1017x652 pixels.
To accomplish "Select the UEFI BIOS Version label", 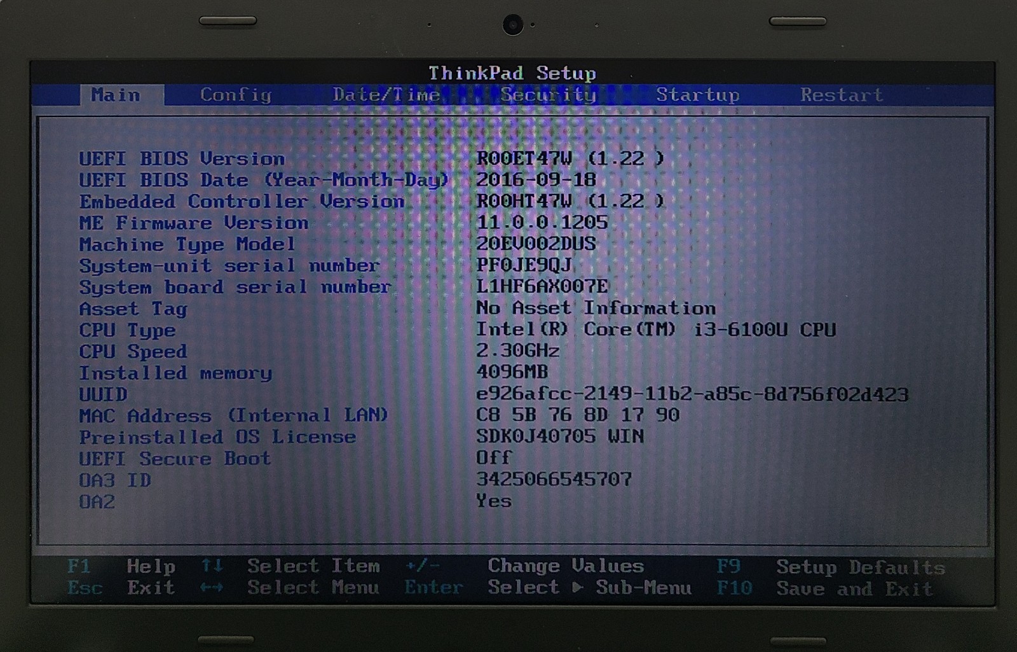I will tap(182, 158).
